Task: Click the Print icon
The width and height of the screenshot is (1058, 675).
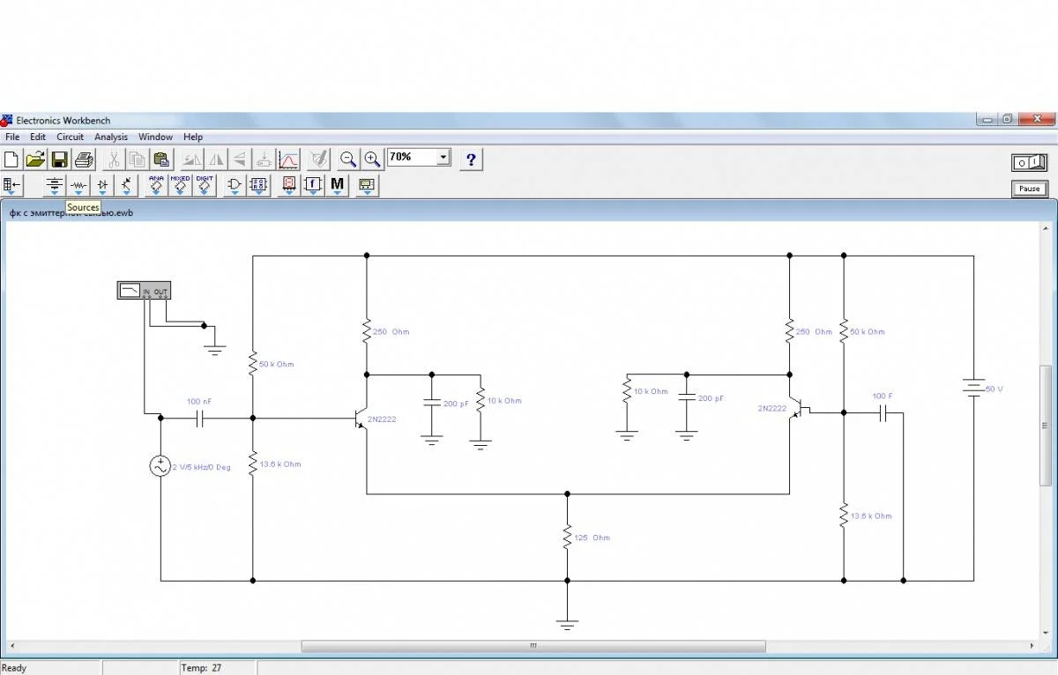Action: pos(84,159)
